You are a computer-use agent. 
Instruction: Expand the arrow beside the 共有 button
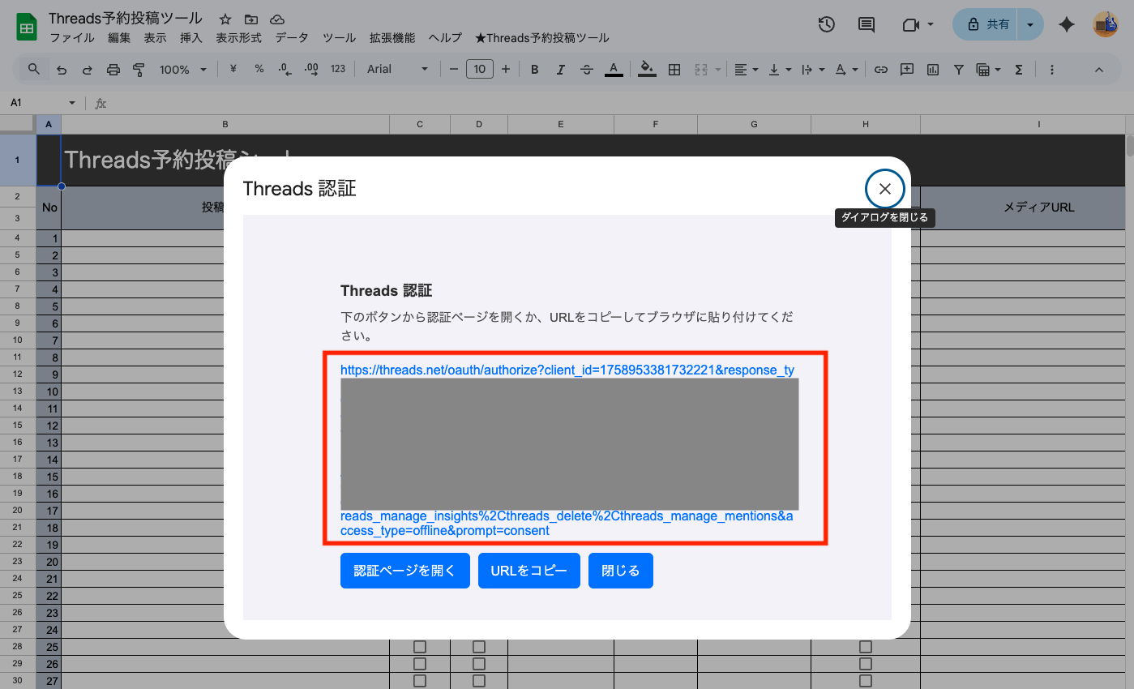coord(1029,24)
